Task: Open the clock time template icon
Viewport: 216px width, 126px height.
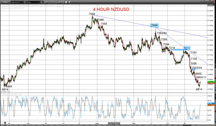Action: [41, 2]
